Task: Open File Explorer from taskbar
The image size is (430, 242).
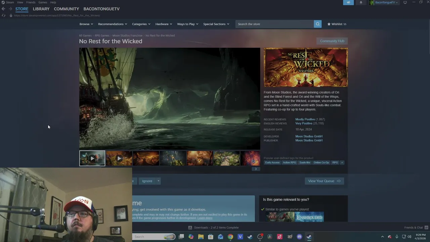Action: 201,237
